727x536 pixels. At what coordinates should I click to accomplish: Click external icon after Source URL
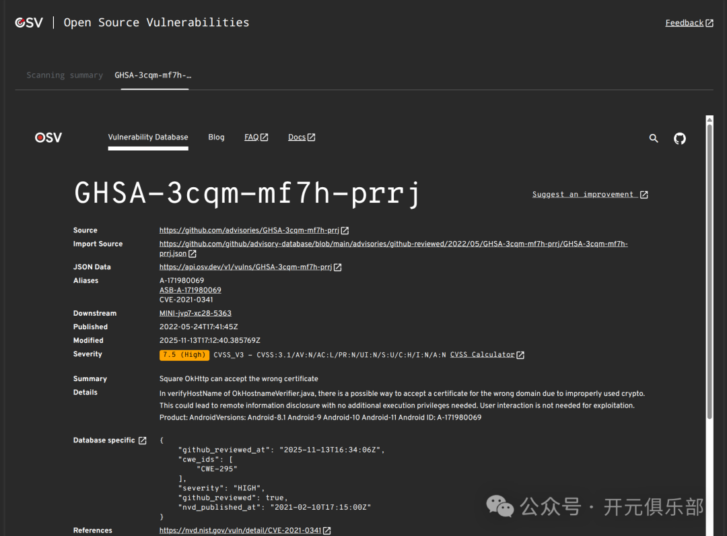(x=345, y=230)
